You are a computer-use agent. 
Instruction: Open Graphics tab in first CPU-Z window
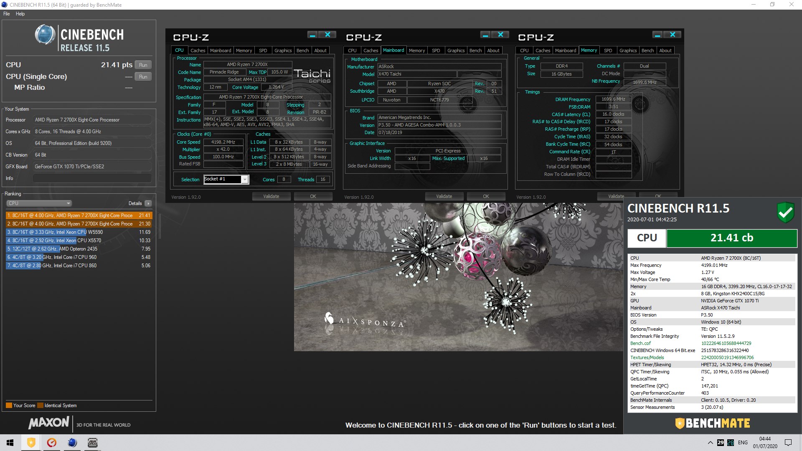[283, 51]
